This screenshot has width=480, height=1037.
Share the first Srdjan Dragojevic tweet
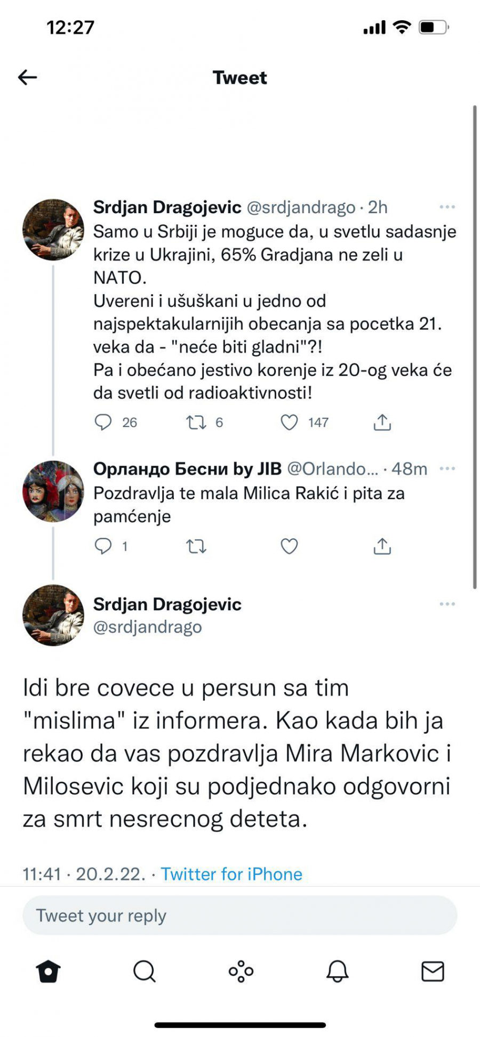(x=382, y=422)
